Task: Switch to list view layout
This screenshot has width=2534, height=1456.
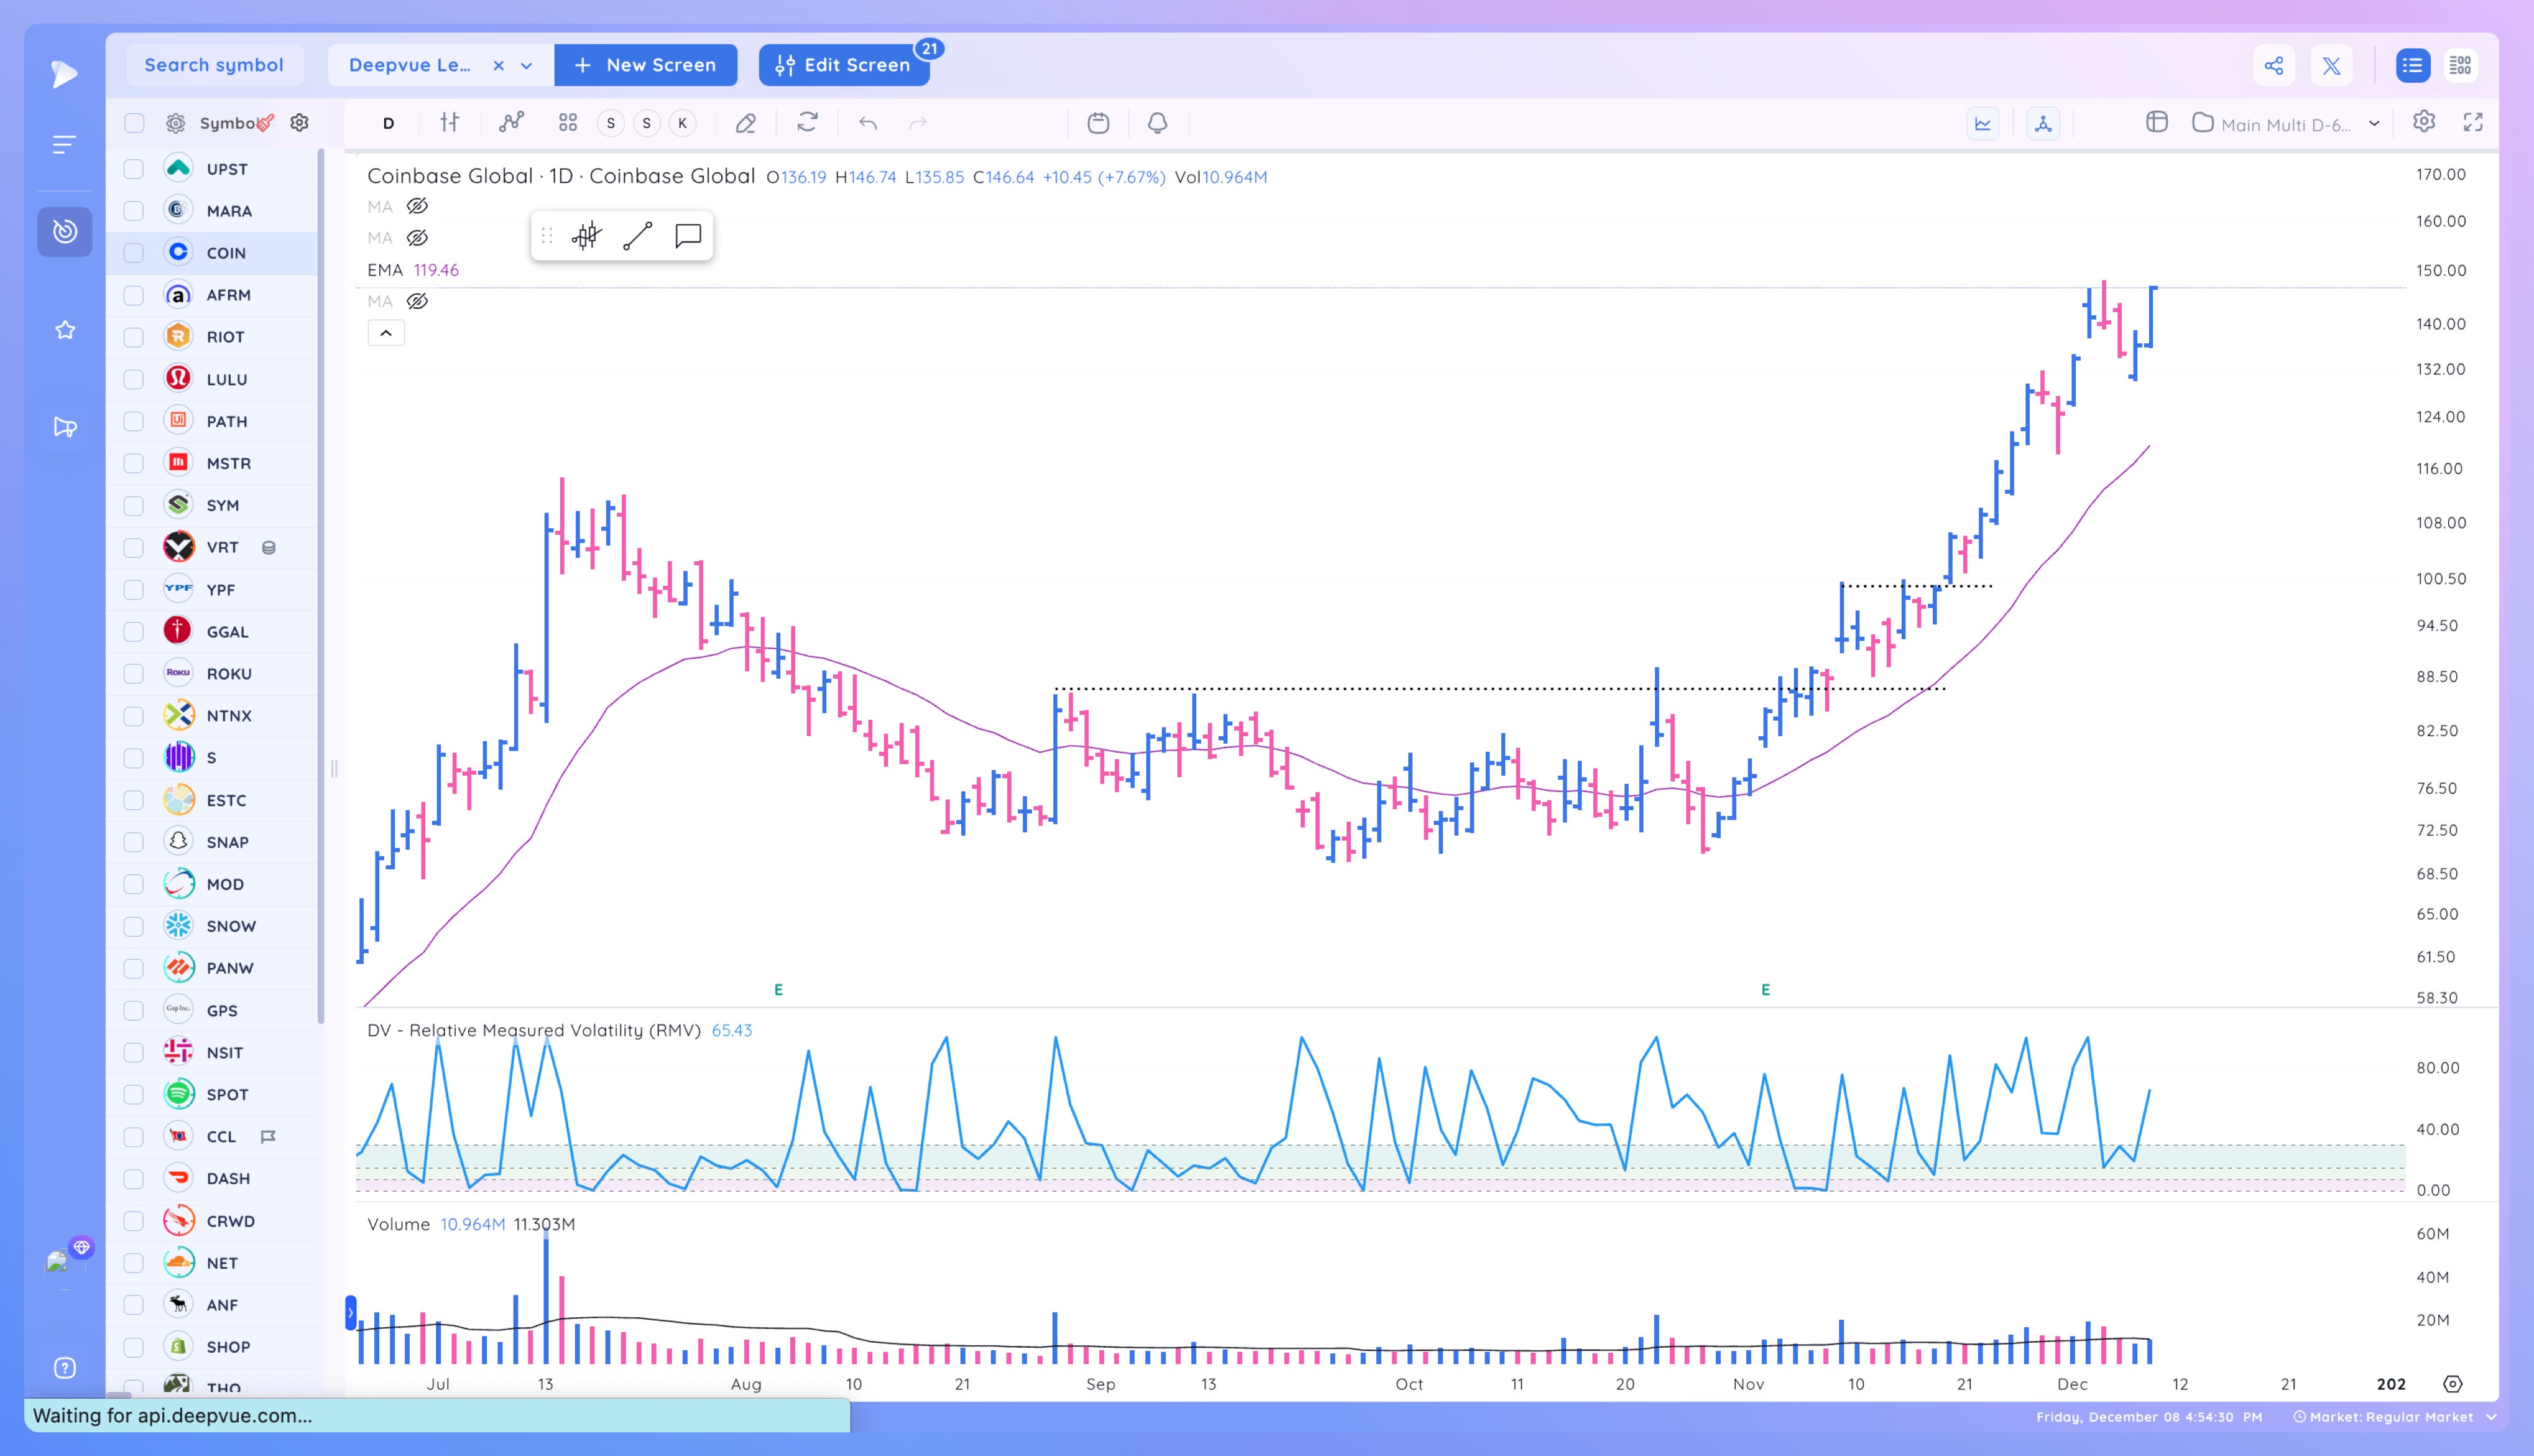Action: click(x=2412, y=66)
